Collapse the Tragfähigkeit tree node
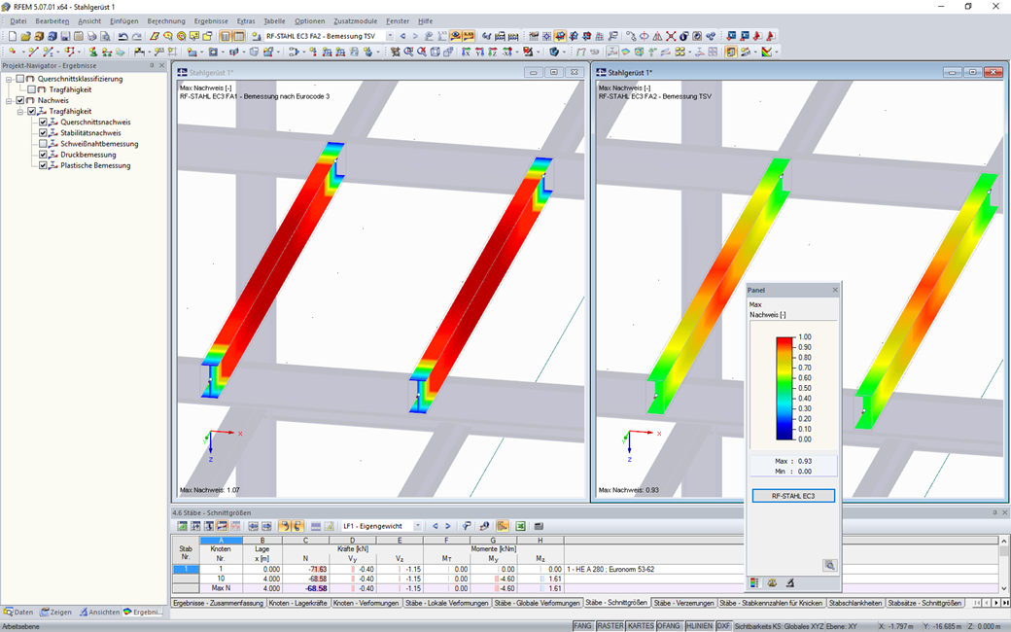1011x632 pixels. pyautogui.click(x=19, y=111)
